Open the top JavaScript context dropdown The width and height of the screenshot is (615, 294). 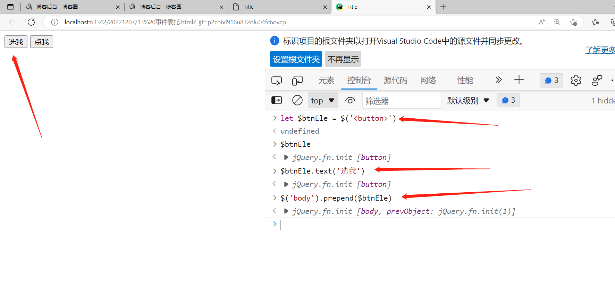click(x=323, y=101)
